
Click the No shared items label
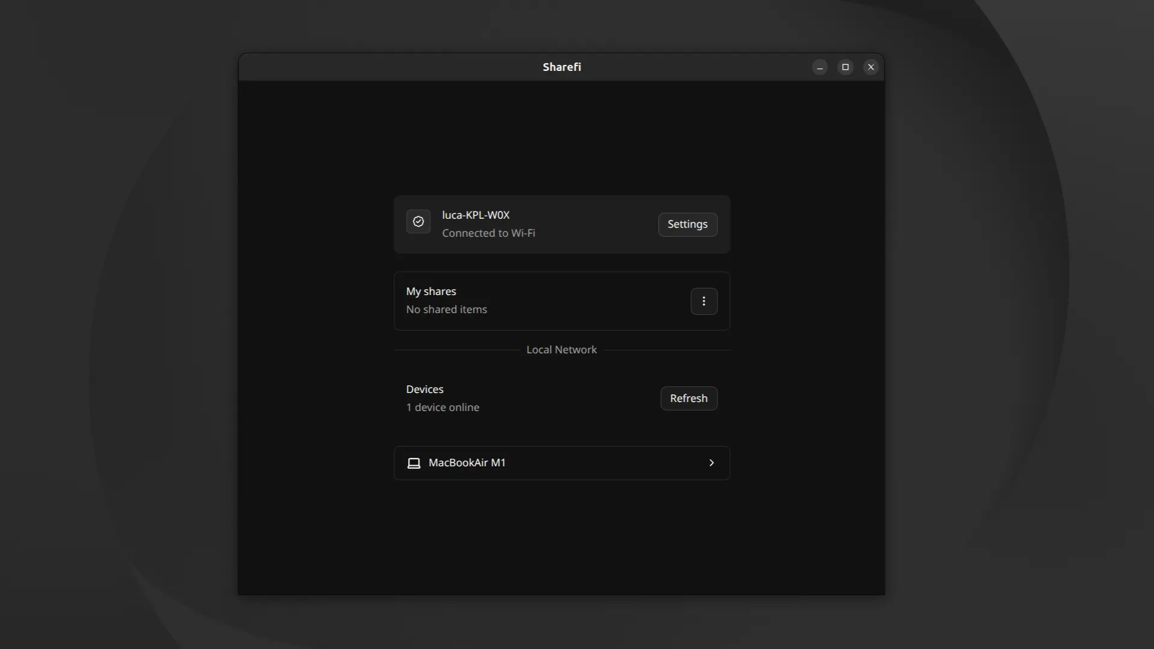[x=447, y=309]
